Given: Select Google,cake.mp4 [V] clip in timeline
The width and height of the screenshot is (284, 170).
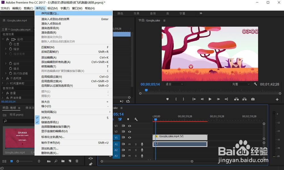Looking at the screenshot, I should pyautogui.click(x=180, y=137).
